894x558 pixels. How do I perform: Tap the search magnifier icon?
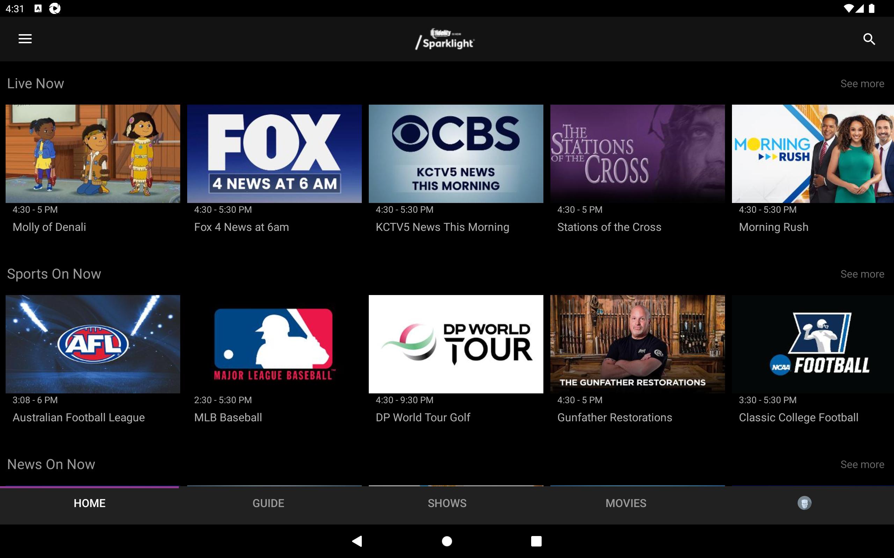869,39
